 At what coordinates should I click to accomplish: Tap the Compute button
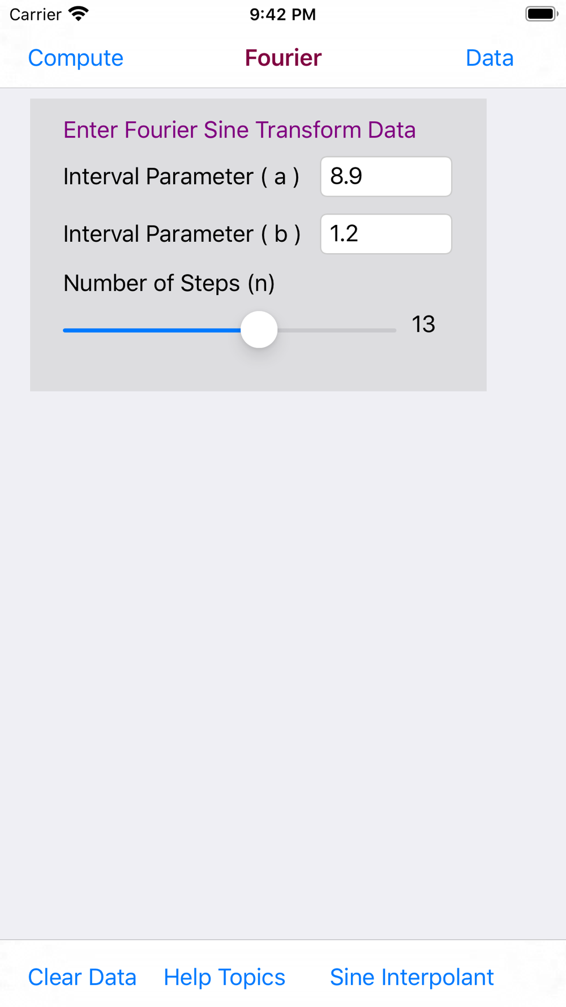pyautogui.click(x=75, y=58)
